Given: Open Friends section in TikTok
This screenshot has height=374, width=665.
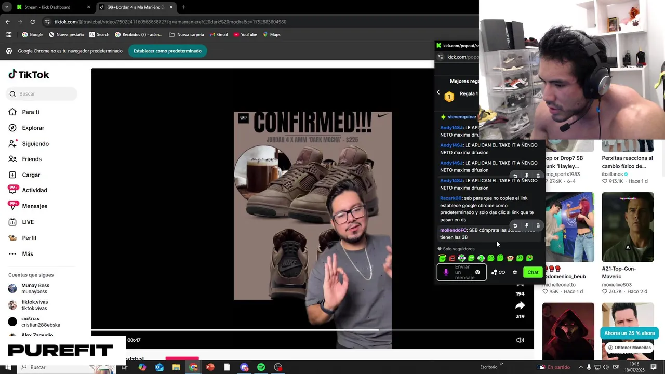Looking at the screenshot, I should [x=25, y=159].
